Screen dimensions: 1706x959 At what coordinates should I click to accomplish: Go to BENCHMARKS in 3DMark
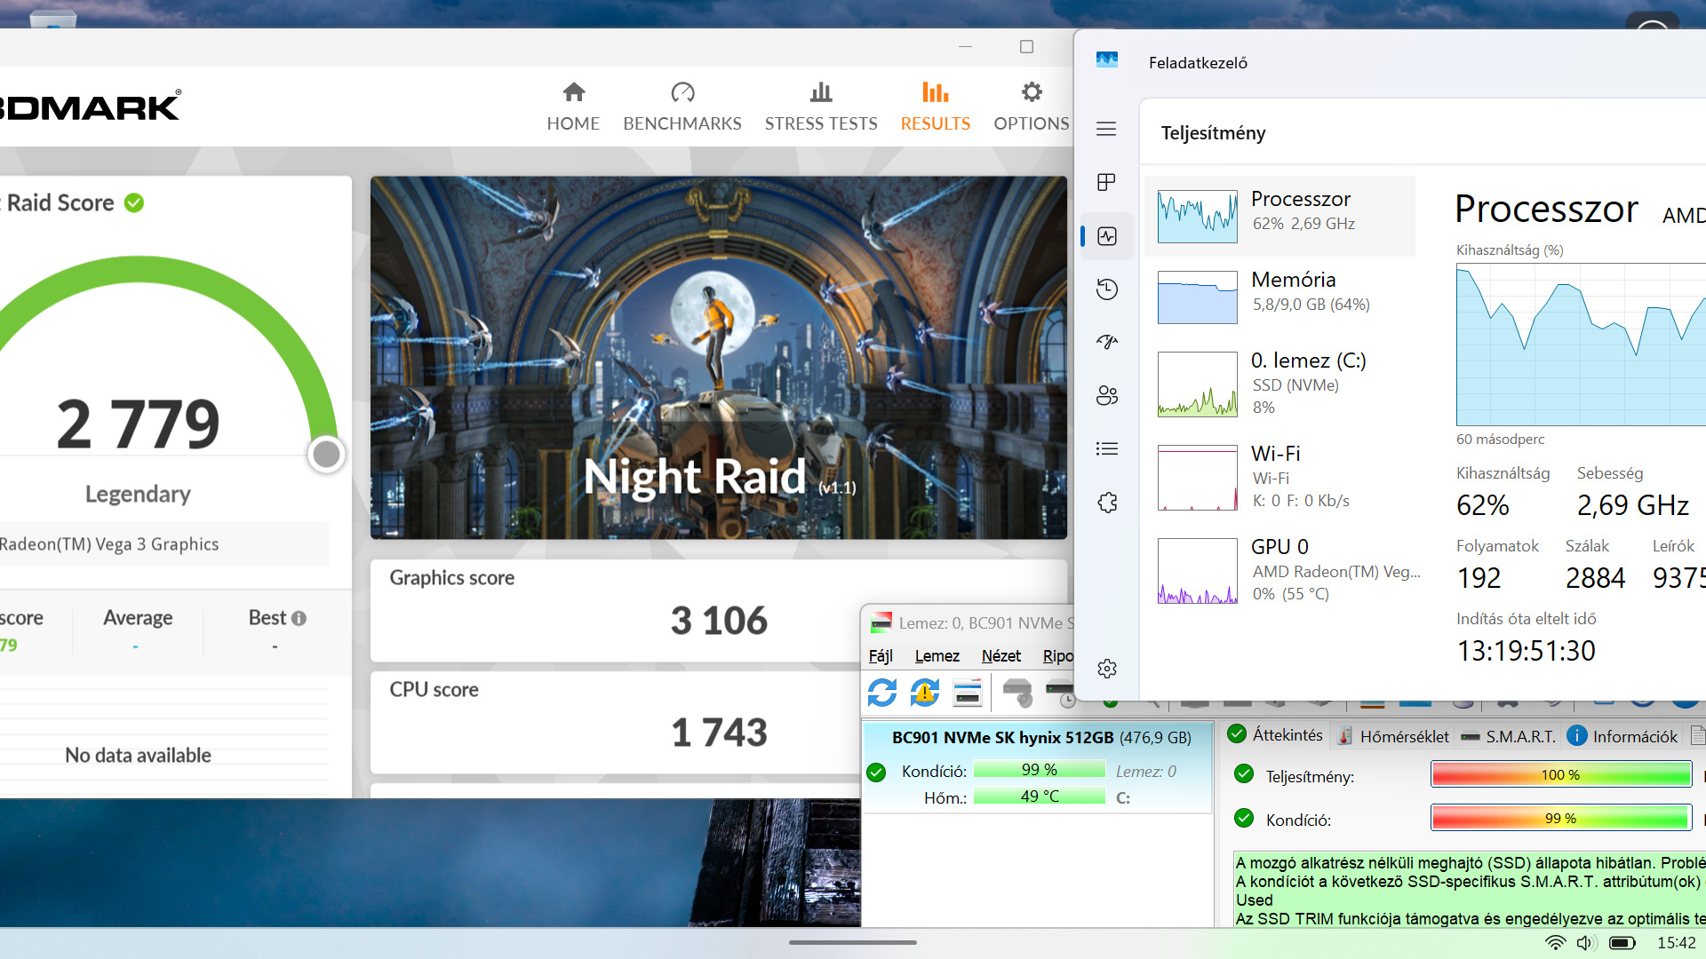point(682,106)
